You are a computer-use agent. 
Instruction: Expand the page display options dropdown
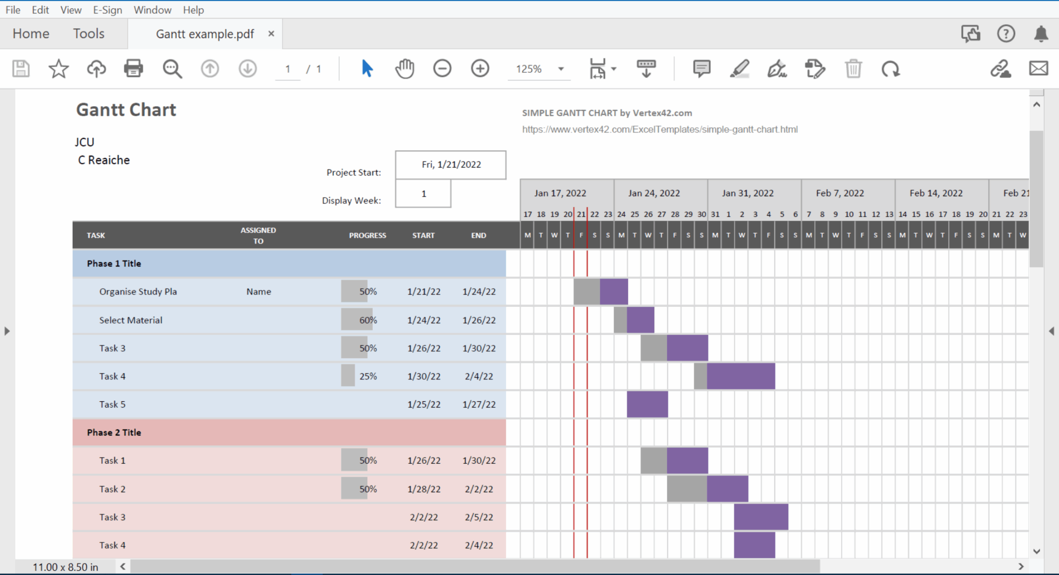pos(613,69)
